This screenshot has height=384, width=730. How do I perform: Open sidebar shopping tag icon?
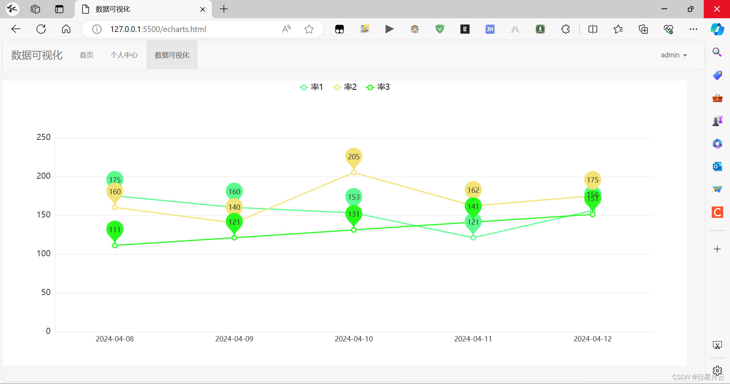717,75
